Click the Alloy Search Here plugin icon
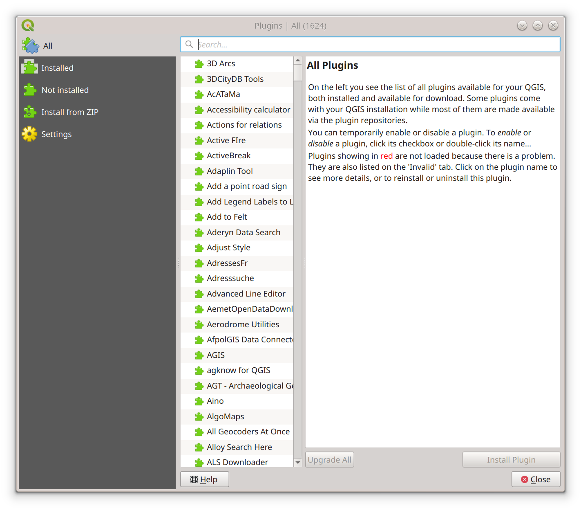581x508 pixels. pyautogui.click(x=199, y=447)
